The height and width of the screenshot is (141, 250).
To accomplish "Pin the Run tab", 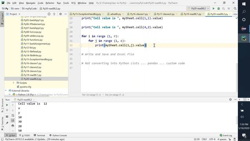I will click(x=7, y=123).
